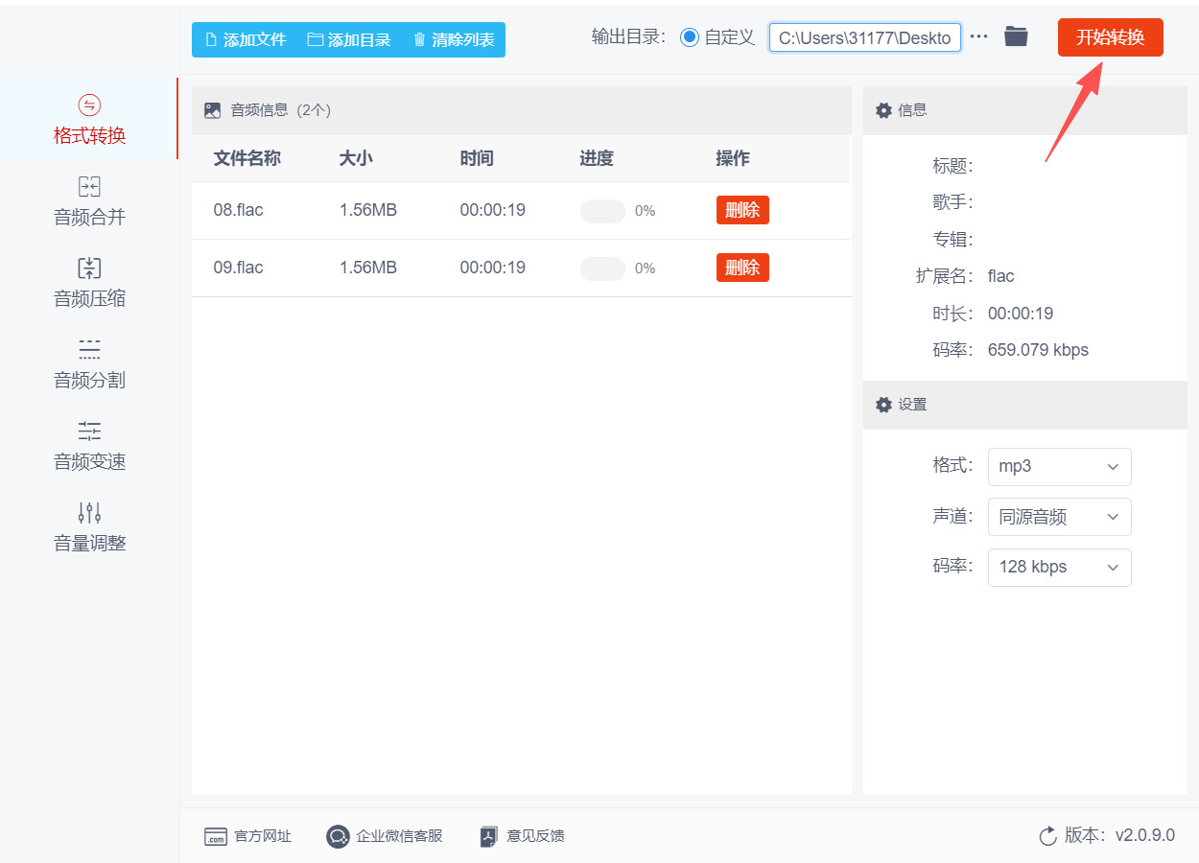
Task: Start conversion with 开始转换
Action: [1110, 37]
